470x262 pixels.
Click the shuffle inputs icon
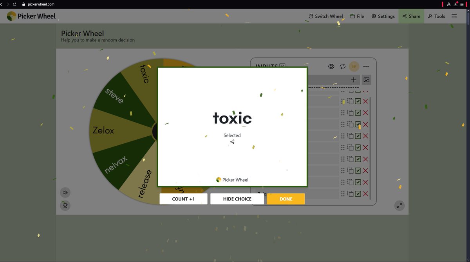tap(343, 67)
